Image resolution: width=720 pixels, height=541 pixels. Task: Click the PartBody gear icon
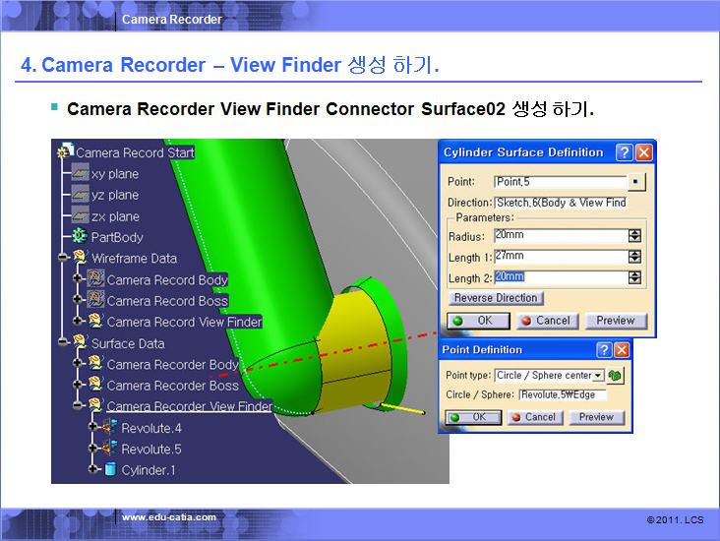pyautogui.click(x=80, y=237)
